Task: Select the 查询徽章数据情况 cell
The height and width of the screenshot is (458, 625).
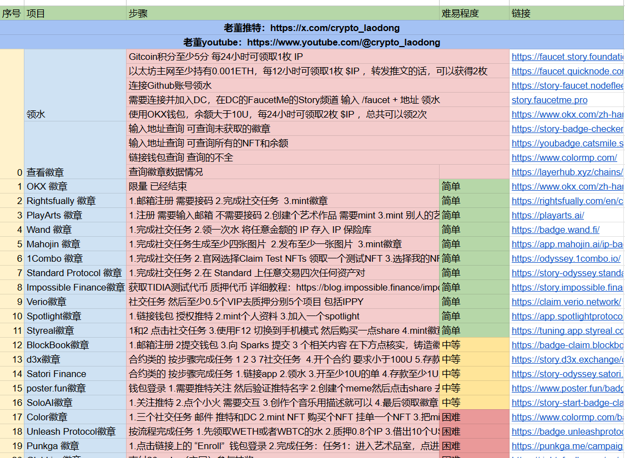Action: tap(283, 172)
